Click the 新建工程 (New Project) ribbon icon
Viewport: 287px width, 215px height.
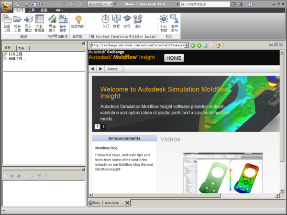[x=7, y=23]
